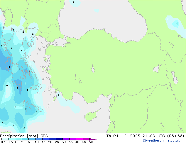Open the weatheronline.co.uk copyright link
Screen dimensions: 186x143
[x=161, y=140]
